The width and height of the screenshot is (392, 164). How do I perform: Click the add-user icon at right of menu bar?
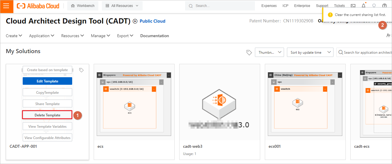[389, 36]
